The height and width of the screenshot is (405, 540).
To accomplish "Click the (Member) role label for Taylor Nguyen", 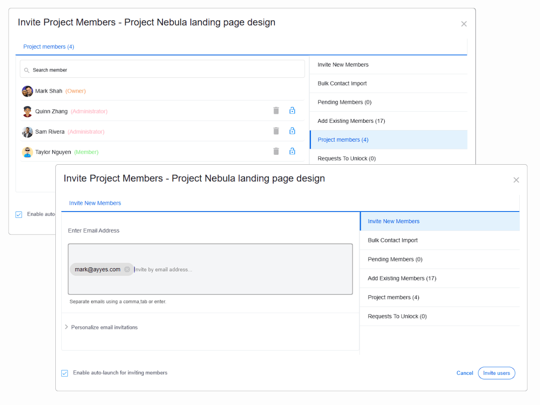I will tap(86, 152).
